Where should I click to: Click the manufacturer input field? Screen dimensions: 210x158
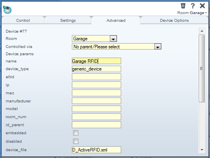(x=97, y=101)
